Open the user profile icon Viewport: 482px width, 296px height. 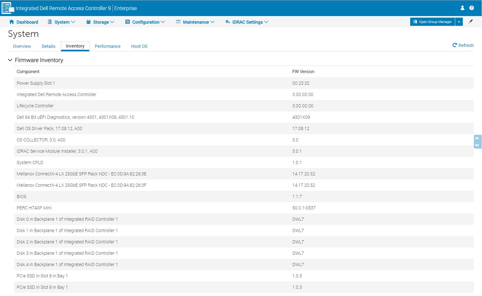tap(462, 8)
